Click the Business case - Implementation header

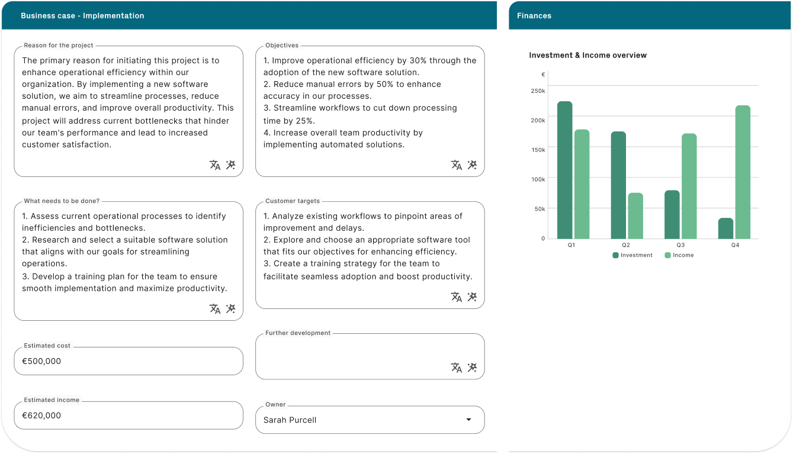[x=82, y=16]
